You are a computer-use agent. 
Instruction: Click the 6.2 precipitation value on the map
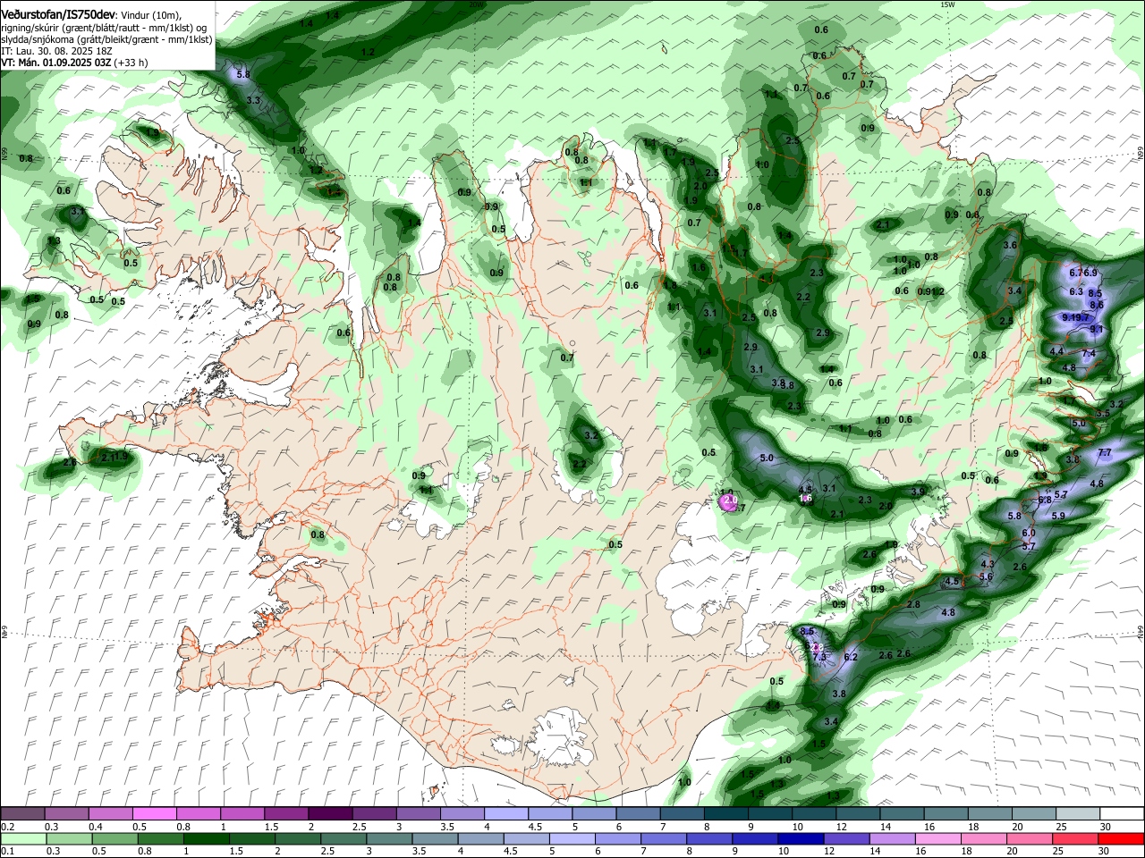point(851,657)
